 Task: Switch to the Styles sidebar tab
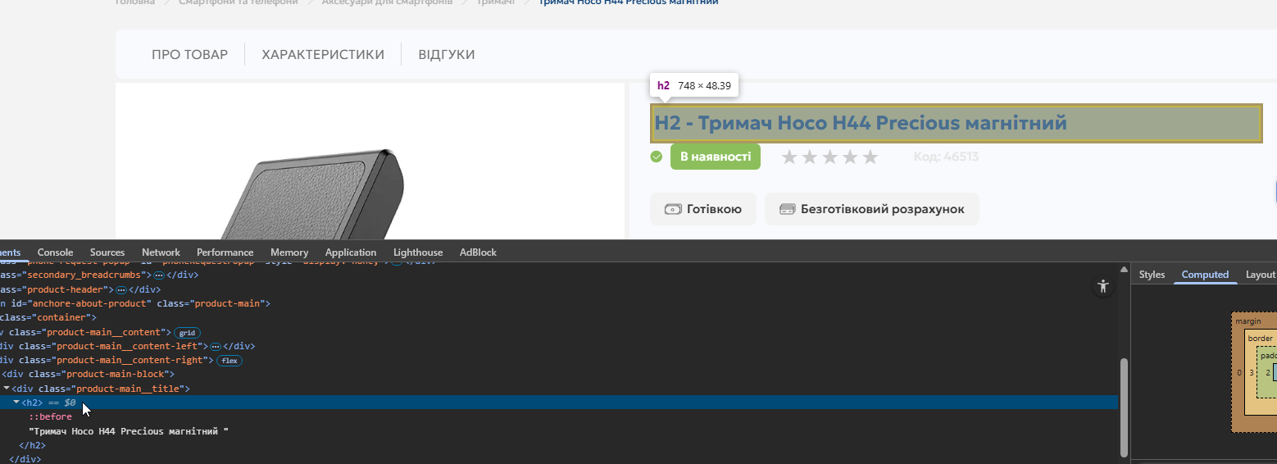[1152, 275]
